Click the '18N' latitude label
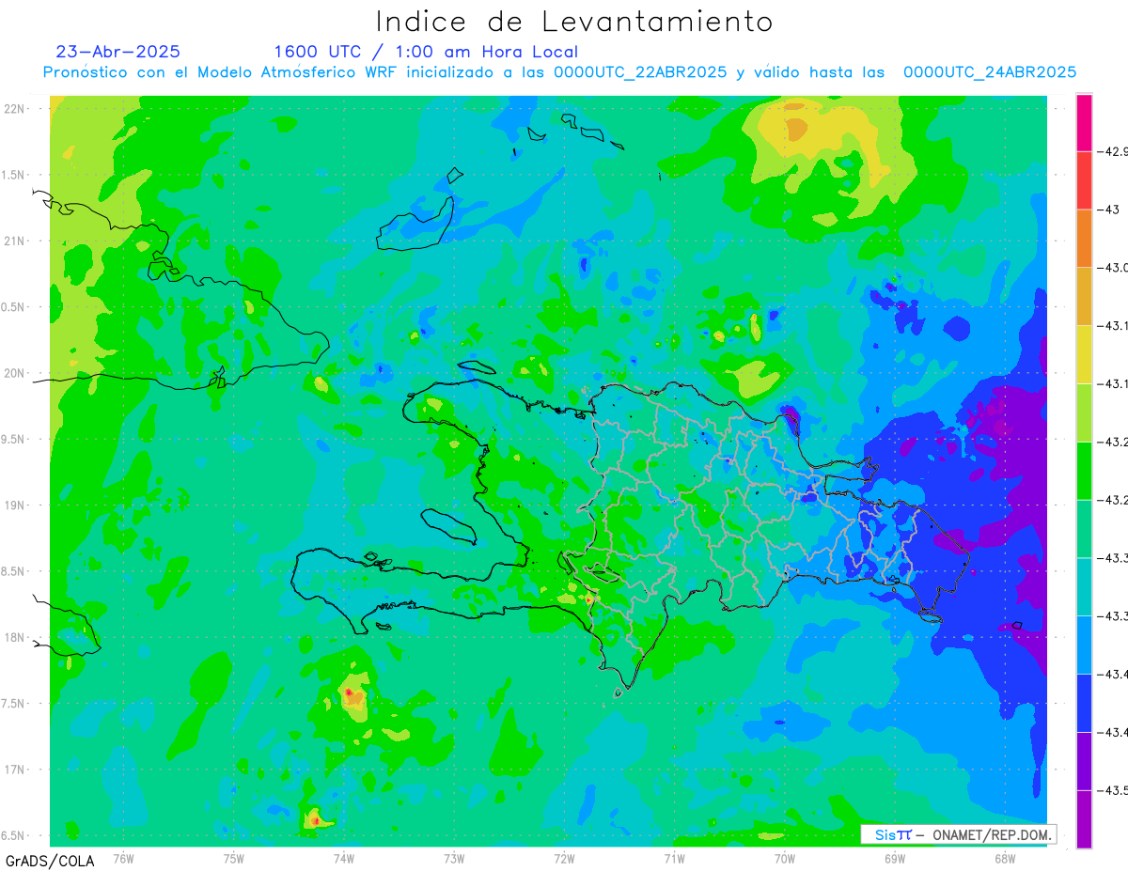1128x871 pixels. pos(16,637)
